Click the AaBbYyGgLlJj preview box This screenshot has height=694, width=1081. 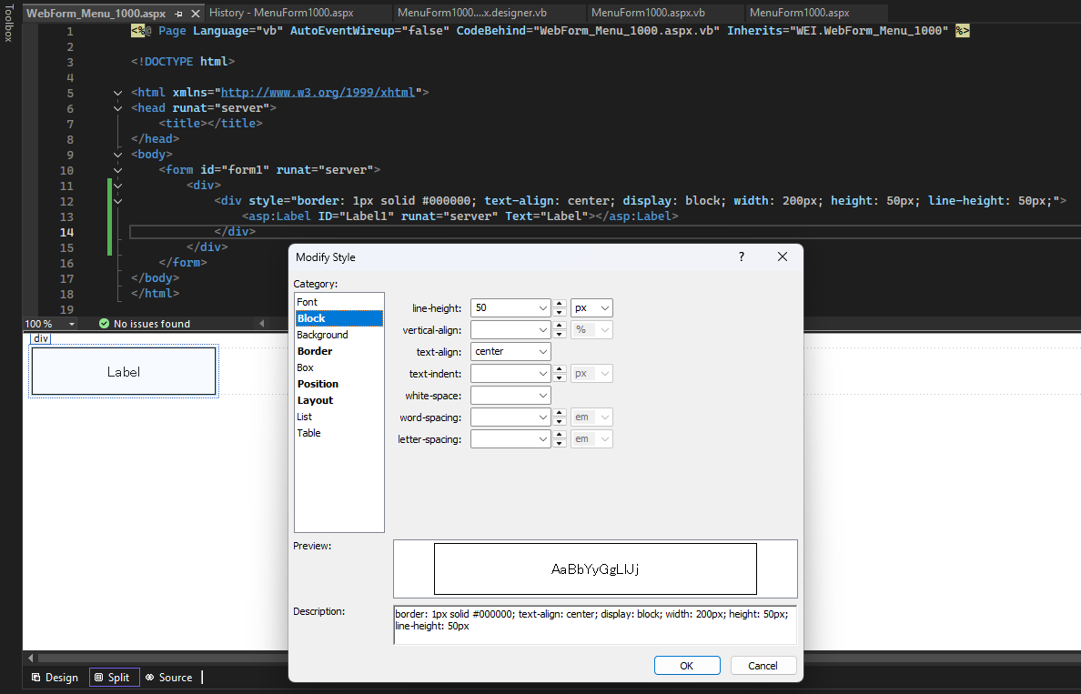click(595, 568)
